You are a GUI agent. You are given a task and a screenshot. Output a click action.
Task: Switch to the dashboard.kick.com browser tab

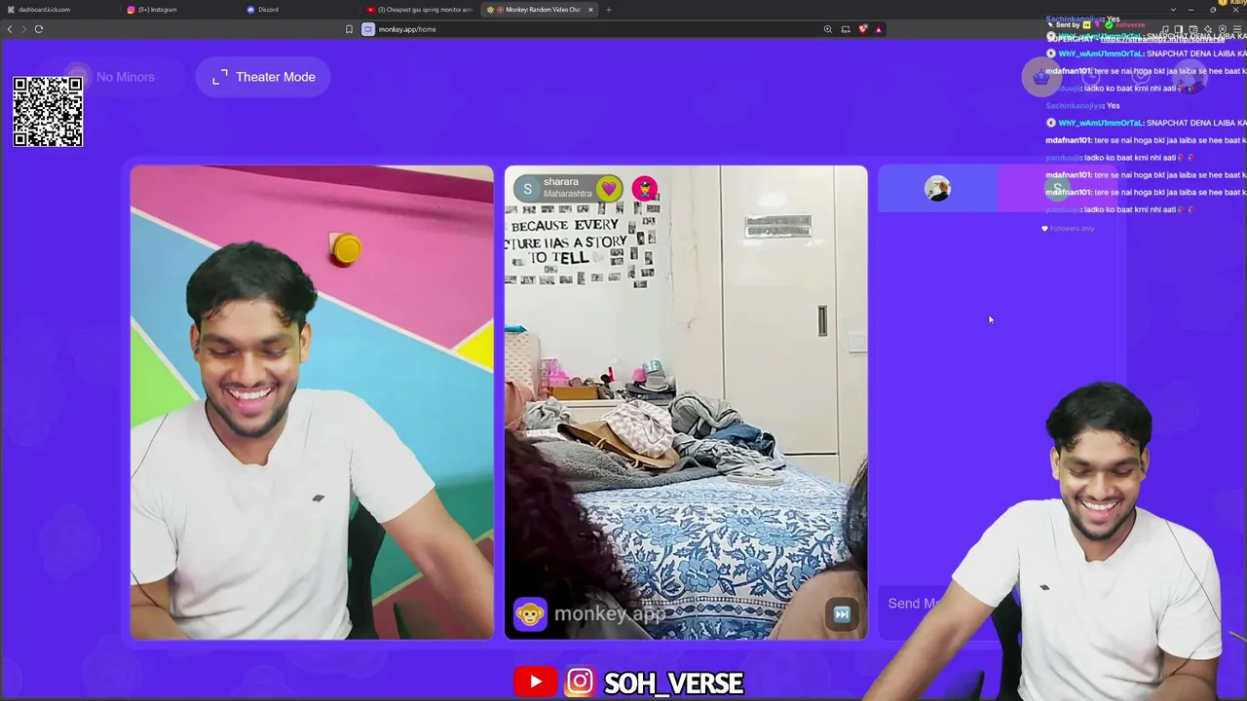pos(58,10)
